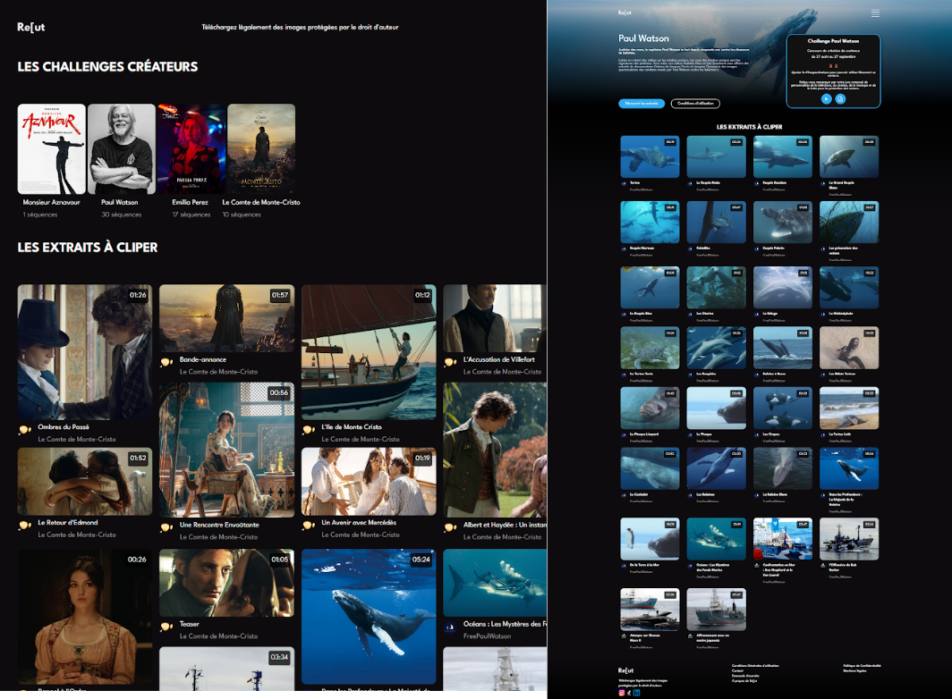This screenshot has height=699, width=952.
Task: Open Le Comte de Monte-Cristo challenge poster
Action: pos(261,148)
